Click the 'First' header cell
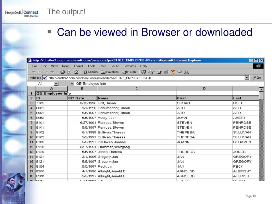Image resolution: width=272 pixels, height=204 pixels. point(204,98)
